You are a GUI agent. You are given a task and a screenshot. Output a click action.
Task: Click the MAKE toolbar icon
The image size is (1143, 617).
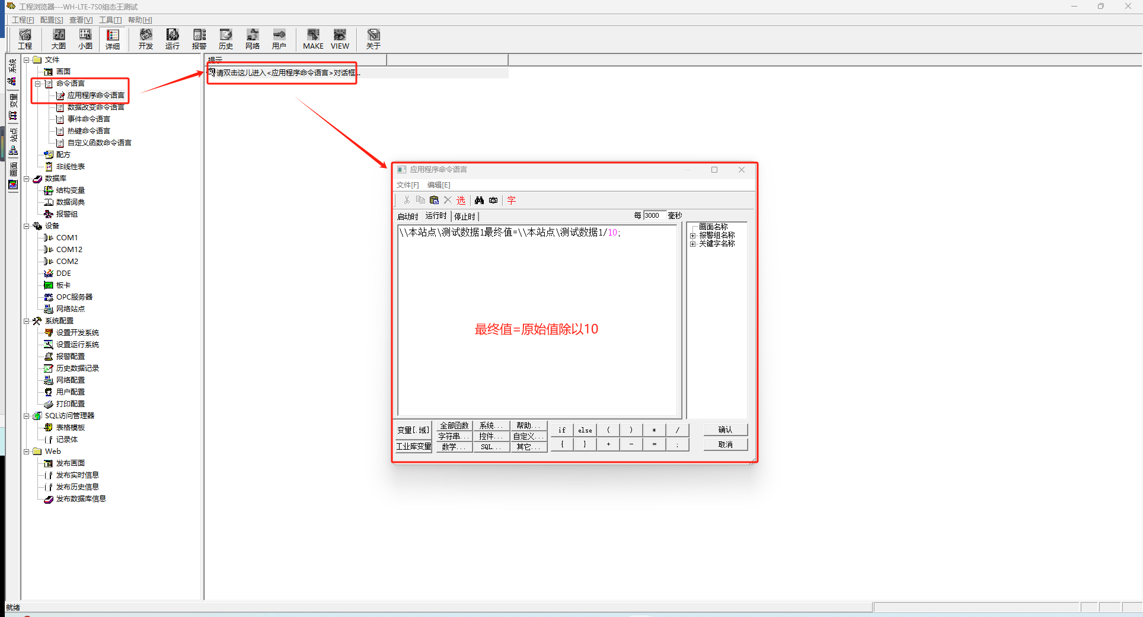313,39
